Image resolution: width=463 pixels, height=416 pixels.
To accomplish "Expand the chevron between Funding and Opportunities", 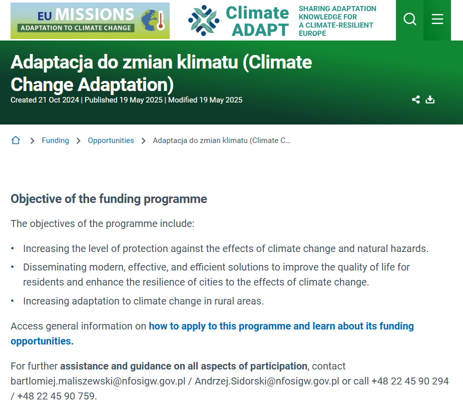I will click(x=78, y=140).
